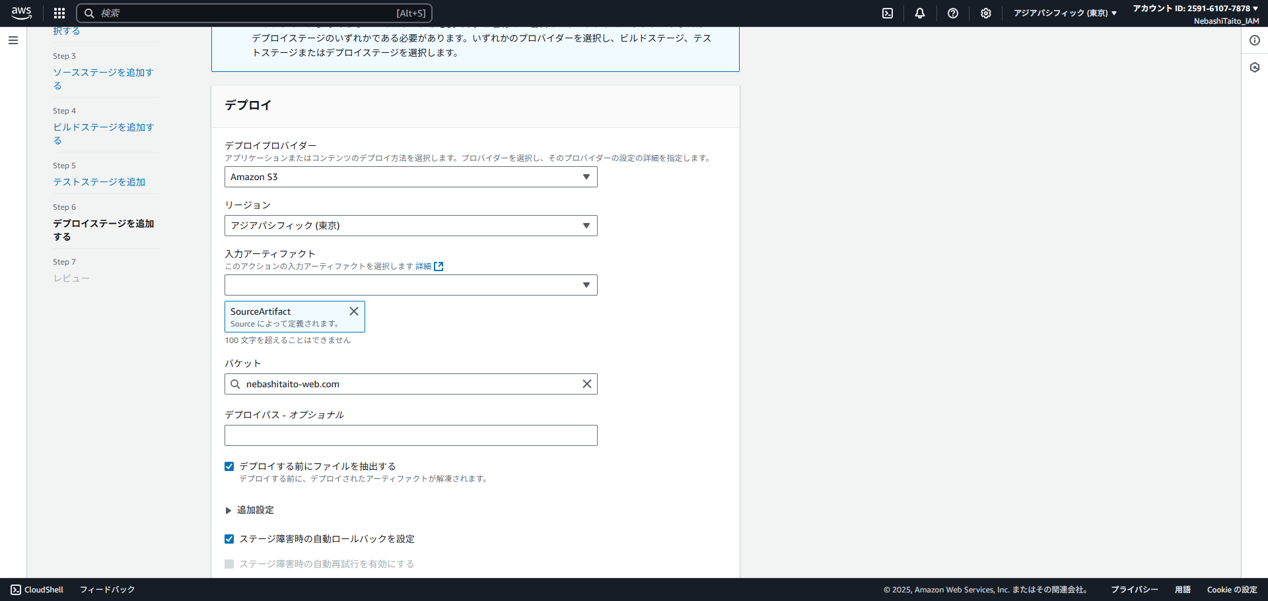1268x601 pixels.
Task: Open the hexagon panel icon on the right edge
Action: [x=1255, y=67]
